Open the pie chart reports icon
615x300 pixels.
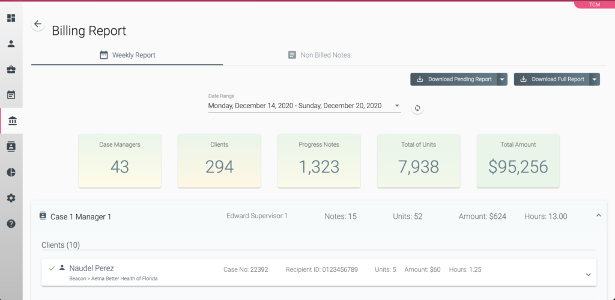coord(11,173)
